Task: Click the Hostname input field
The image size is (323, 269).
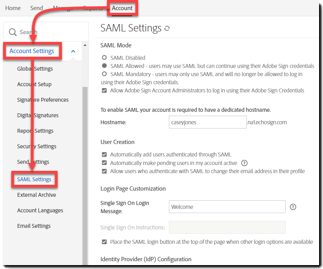Action: [x=207, y=122]
